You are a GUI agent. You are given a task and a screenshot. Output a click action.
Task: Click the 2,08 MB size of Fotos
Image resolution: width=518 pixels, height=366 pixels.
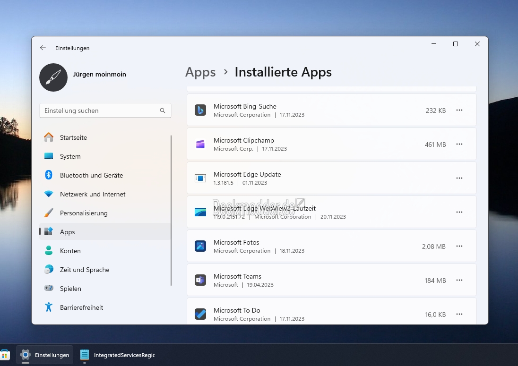tap(434, 247)
